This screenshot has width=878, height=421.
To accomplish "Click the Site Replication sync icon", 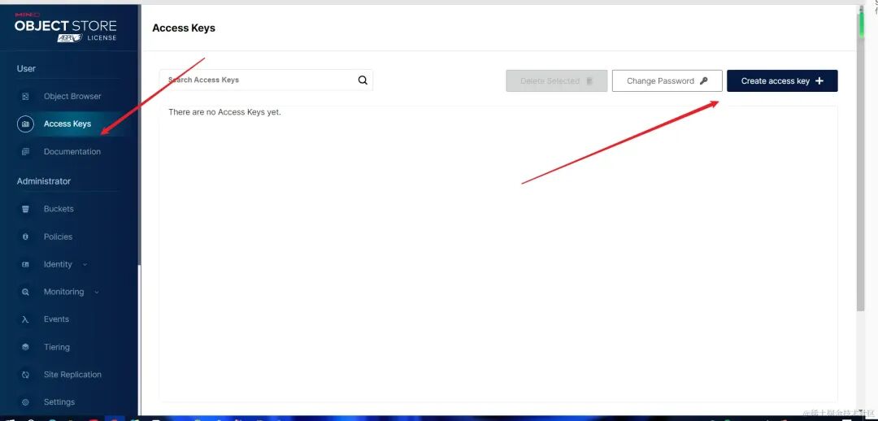I will point(25,375).
